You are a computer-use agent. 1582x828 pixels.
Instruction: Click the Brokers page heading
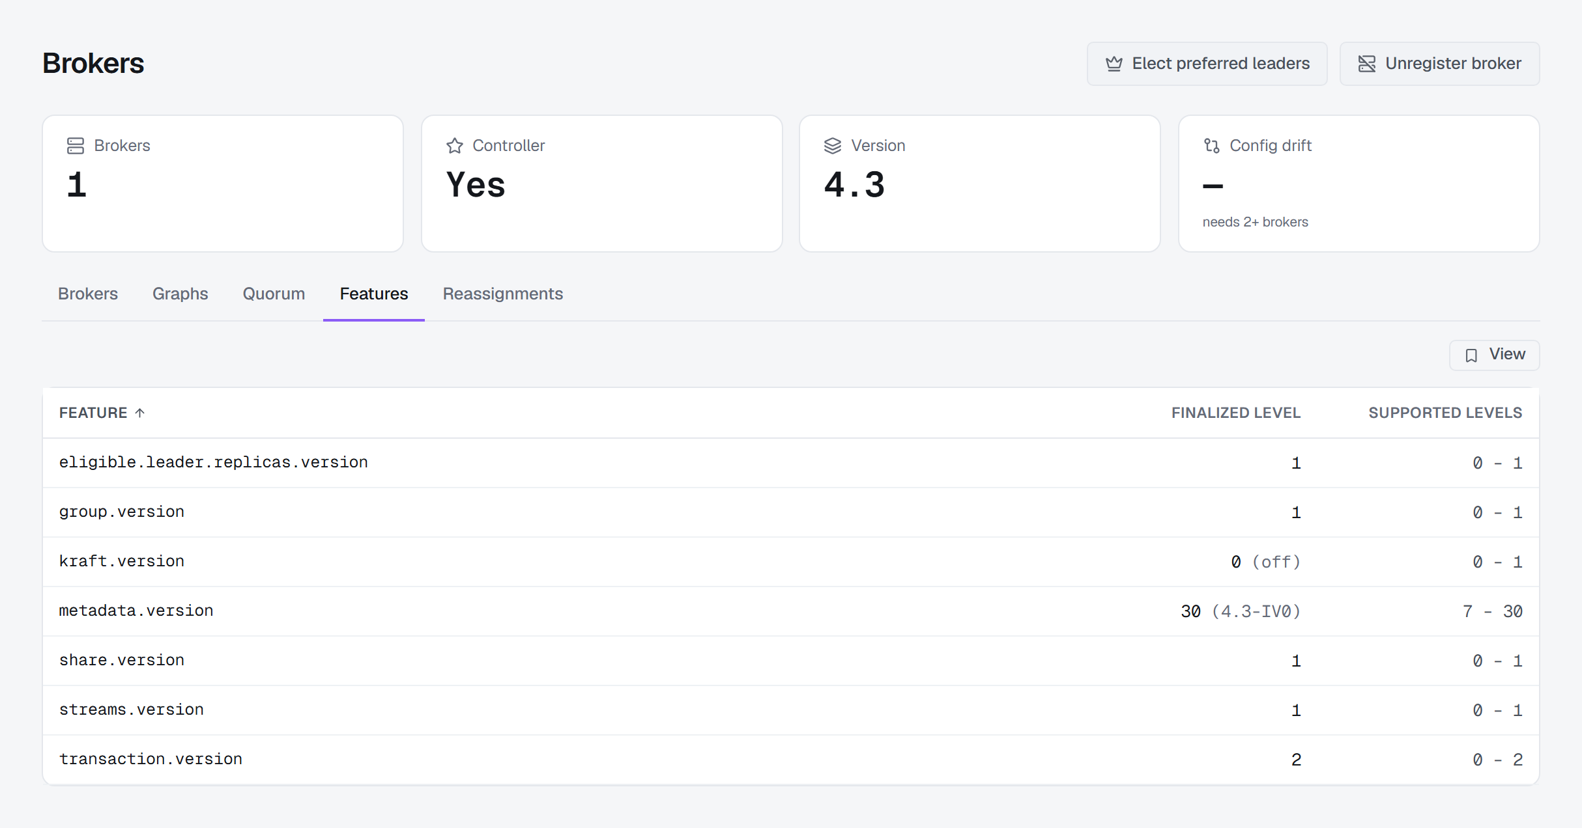[x=93, y=63]
